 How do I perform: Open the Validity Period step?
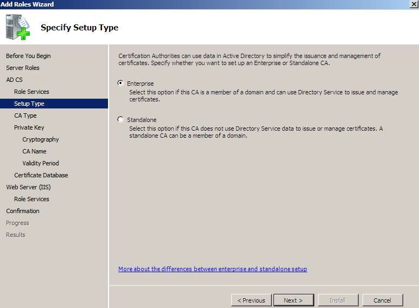tap(41, 163)
